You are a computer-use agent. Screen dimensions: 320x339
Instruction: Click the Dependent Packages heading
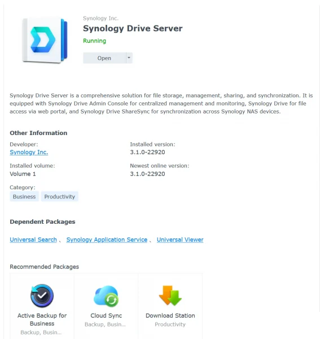tap(42, 222)
